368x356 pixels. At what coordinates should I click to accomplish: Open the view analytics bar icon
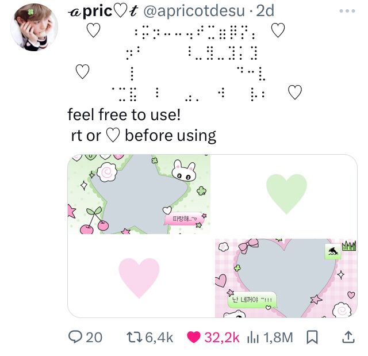pos(253,337)
